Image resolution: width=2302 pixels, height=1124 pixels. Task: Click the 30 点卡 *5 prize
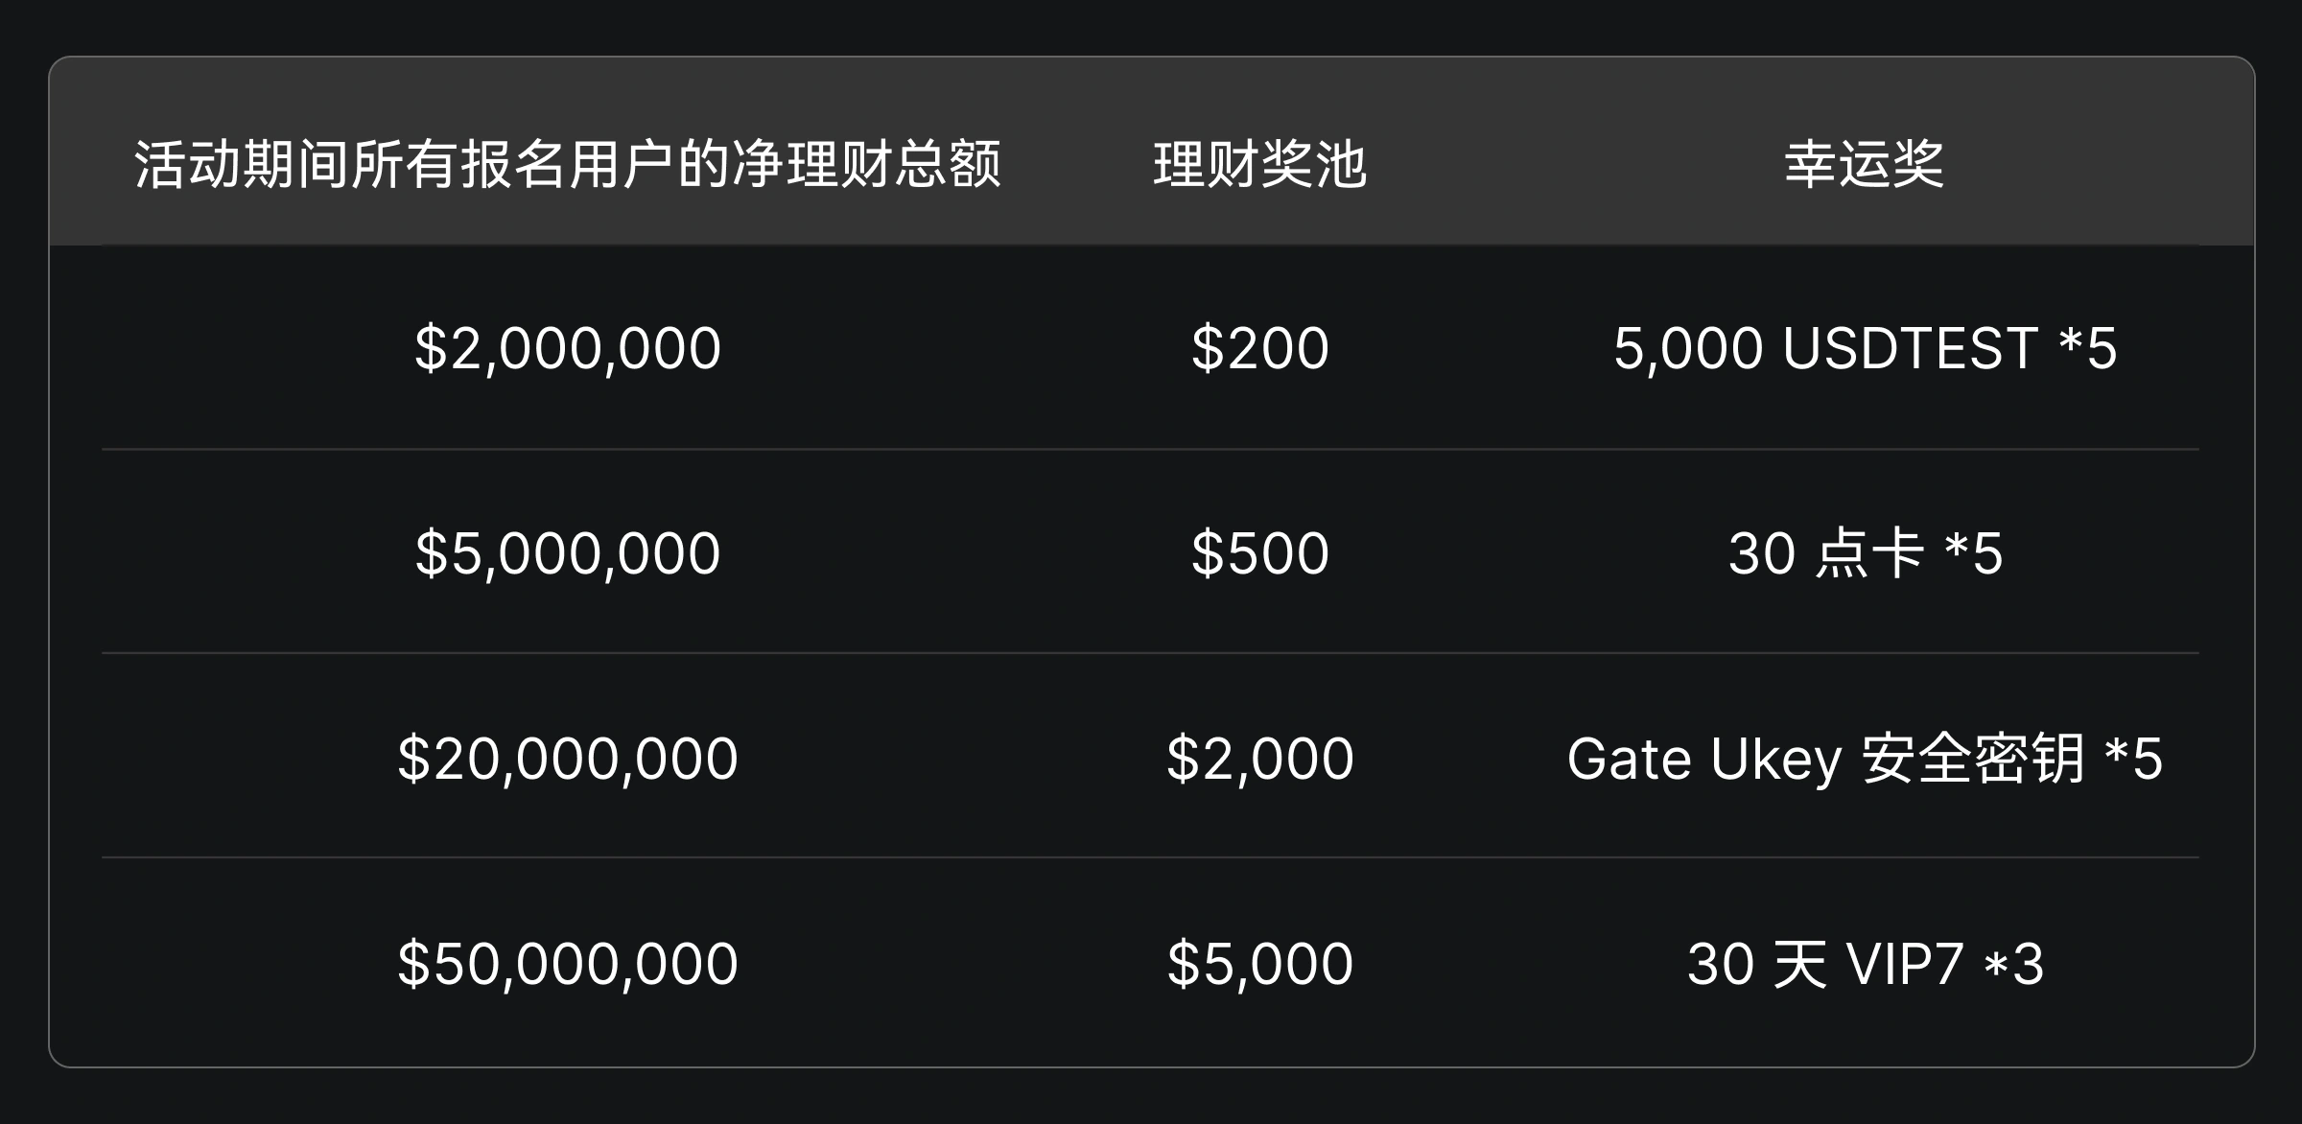pos(1864,553)
